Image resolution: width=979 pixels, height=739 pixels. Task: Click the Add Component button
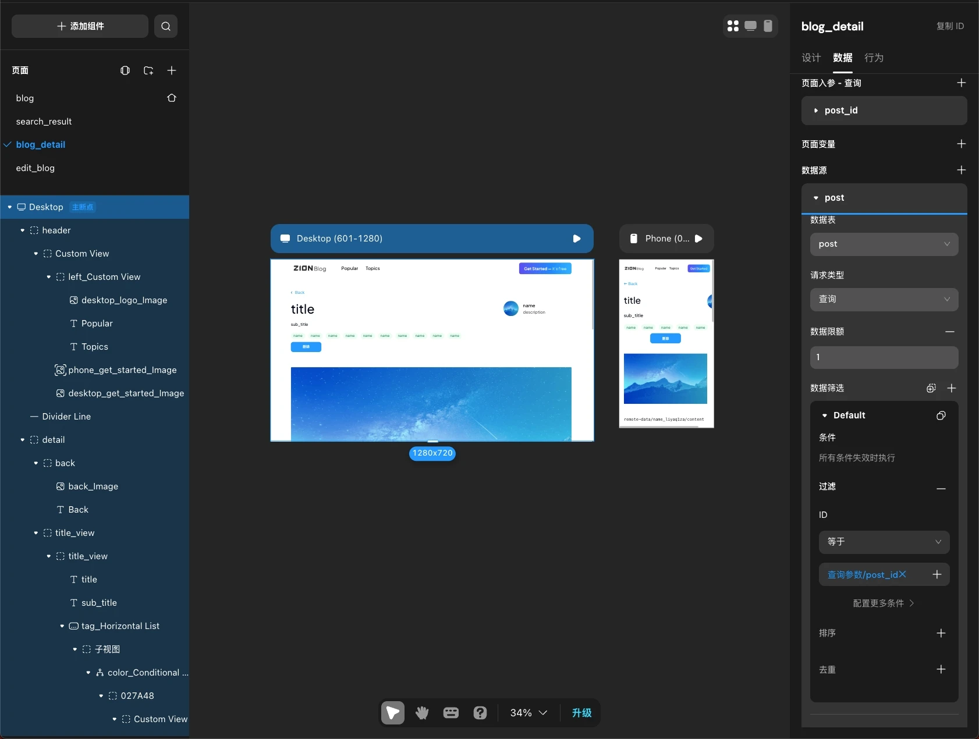coord(80,26)
